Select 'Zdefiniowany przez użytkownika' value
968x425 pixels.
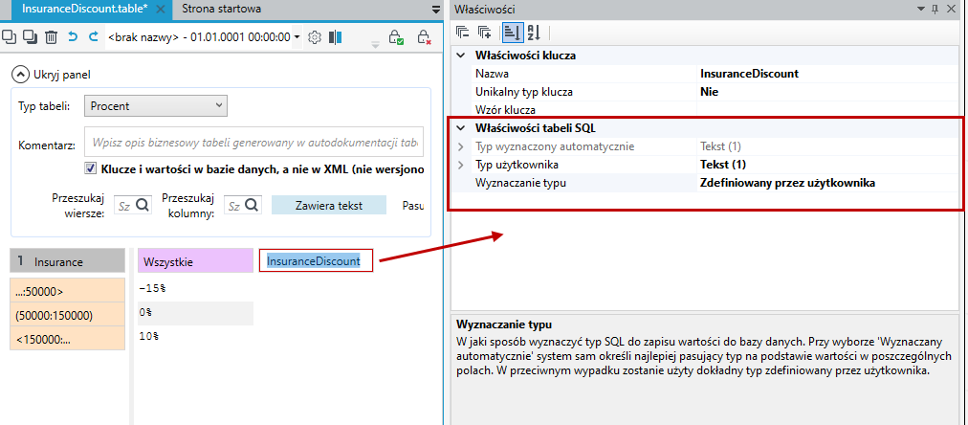point(788,183)
